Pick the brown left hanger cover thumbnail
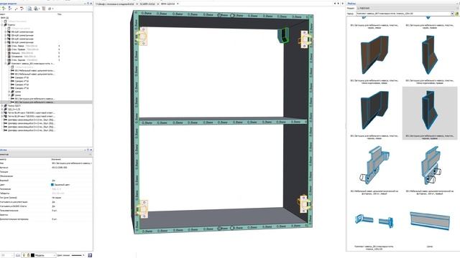Image resolution: width=460 pixels, height=258 pixels. 374,54
